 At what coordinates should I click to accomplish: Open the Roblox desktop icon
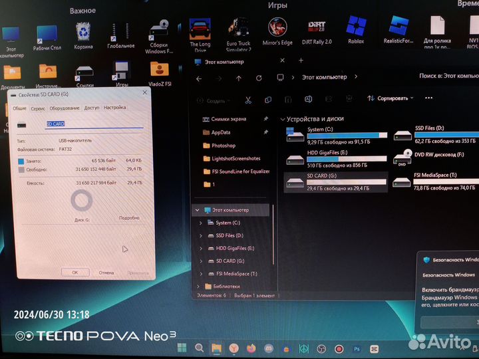[x=355, y=29]
